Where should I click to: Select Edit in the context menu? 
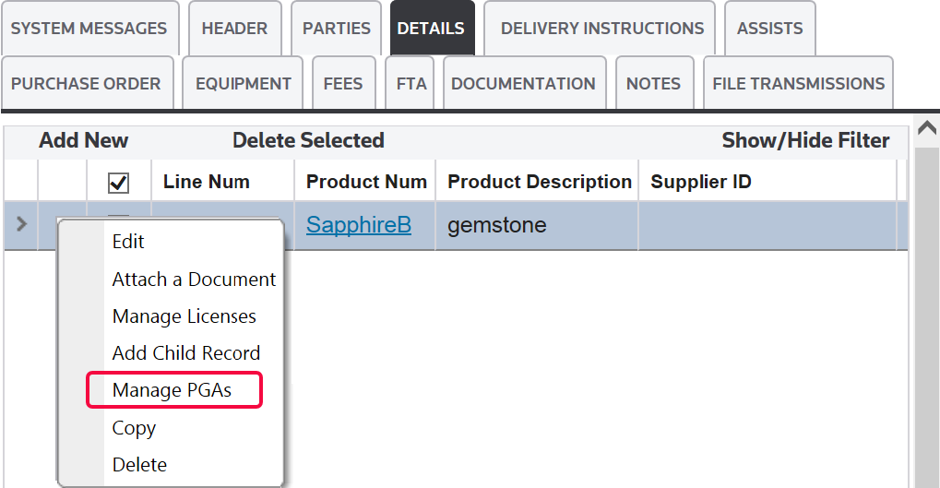(128, 242)
